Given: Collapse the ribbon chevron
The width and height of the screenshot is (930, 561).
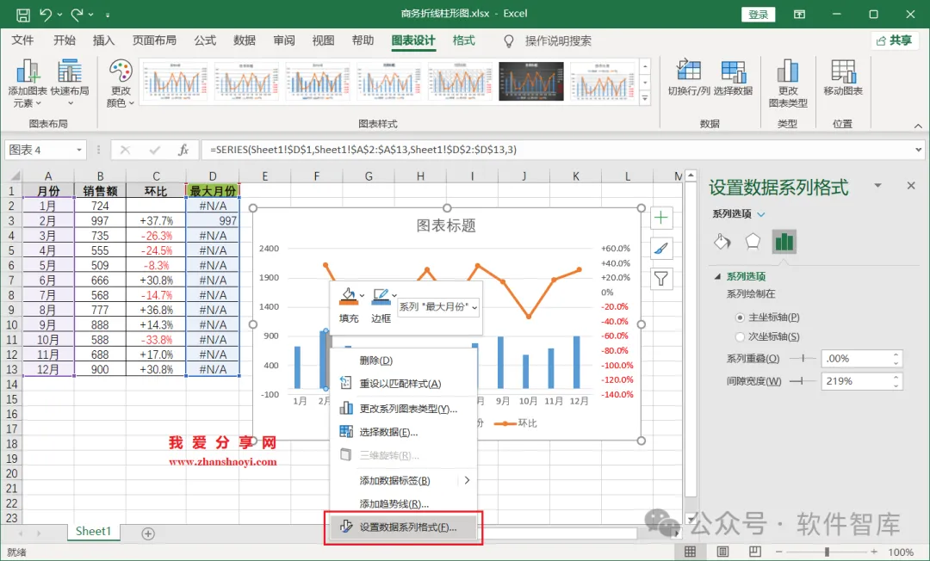Looking at the screenshot, I should (918, 126).
